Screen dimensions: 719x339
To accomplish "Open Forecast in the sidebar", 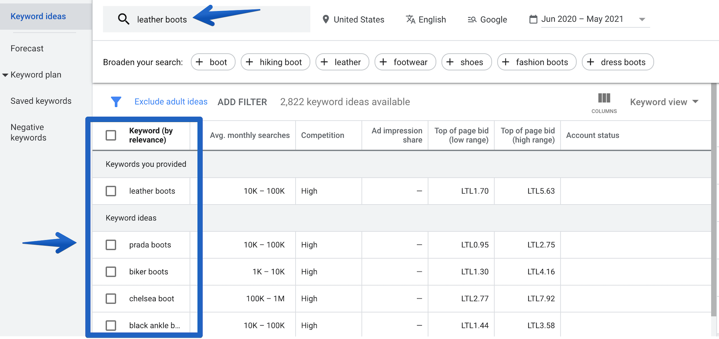I will [x=27, y=48].
